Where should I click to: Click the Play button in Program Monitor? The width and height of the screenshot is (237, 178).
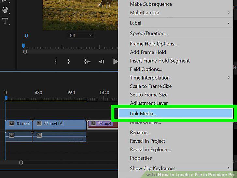tap(116, 62)
